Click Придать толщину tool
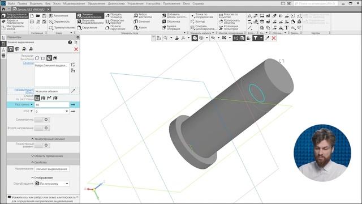 (114, 16)
